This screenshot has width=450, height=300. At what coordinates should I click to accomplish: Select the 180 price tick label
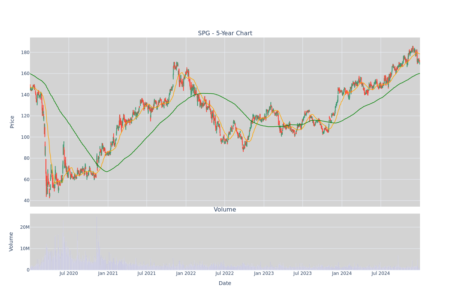(25, 52)
